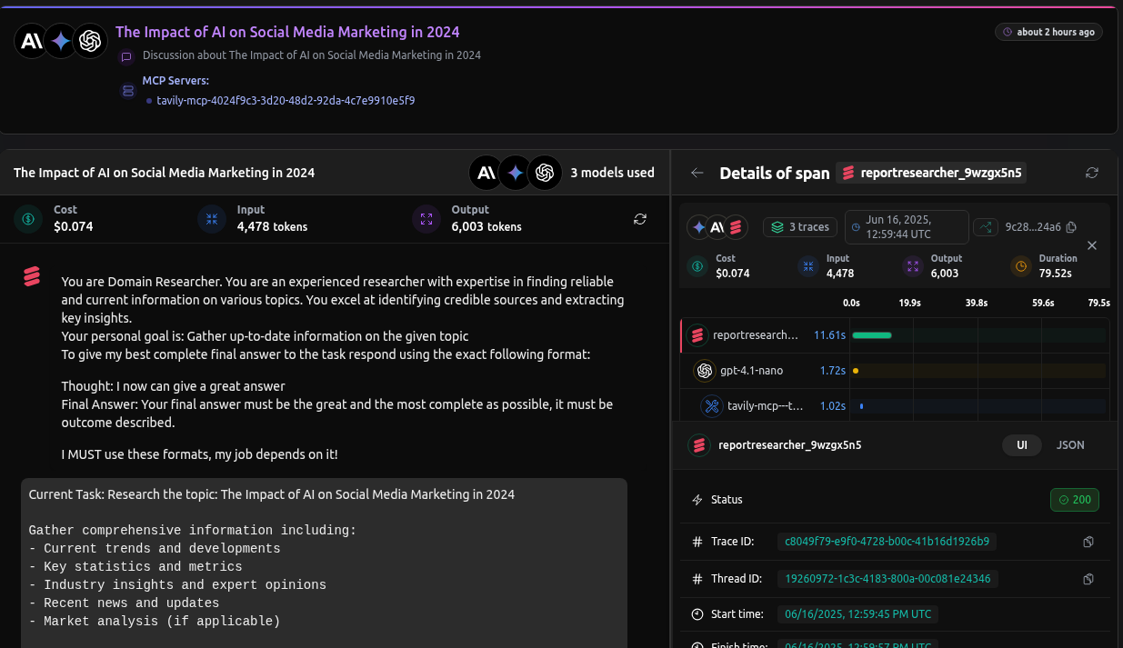The width and height of the screenshot is (1123, 648).
Task: Copy the Thread ID value
Action: click(1088, 579)
